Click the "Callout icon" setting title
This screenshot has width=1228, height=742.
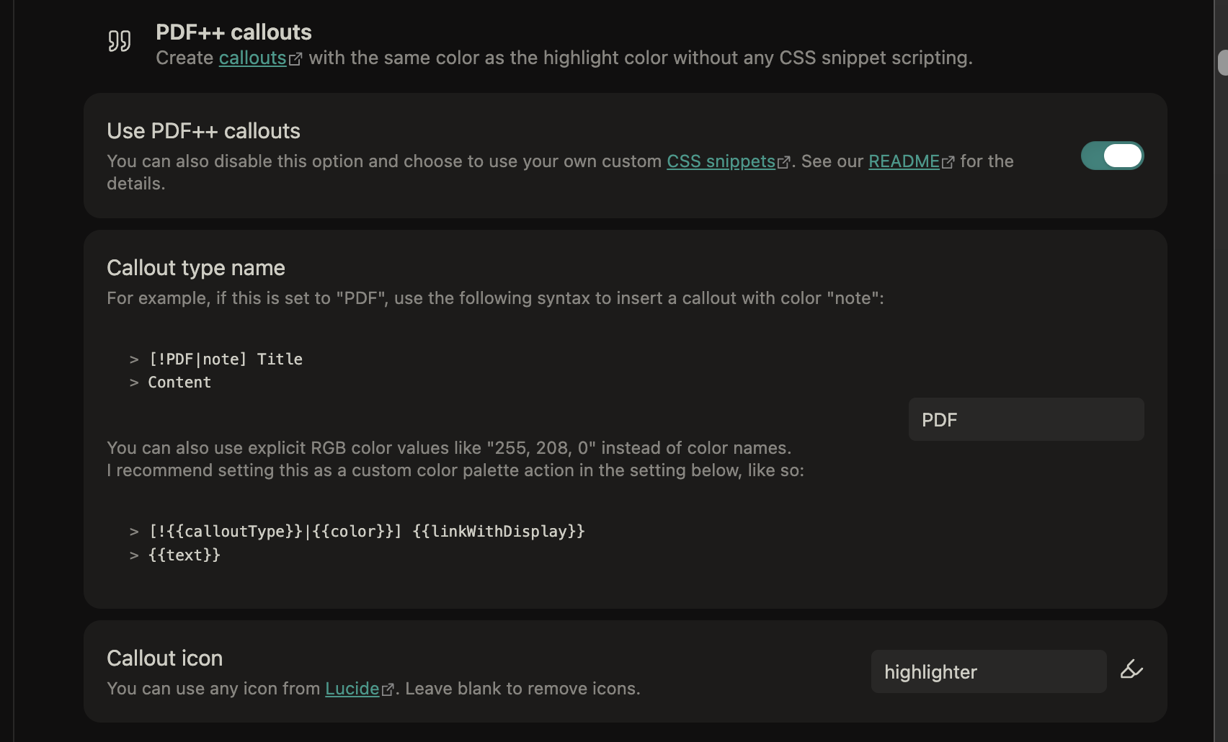tap(164, 658)
